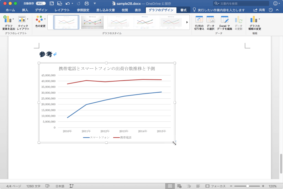Click the save document icon in the title bar
283x189 pixels.
(x=60, y=3)
